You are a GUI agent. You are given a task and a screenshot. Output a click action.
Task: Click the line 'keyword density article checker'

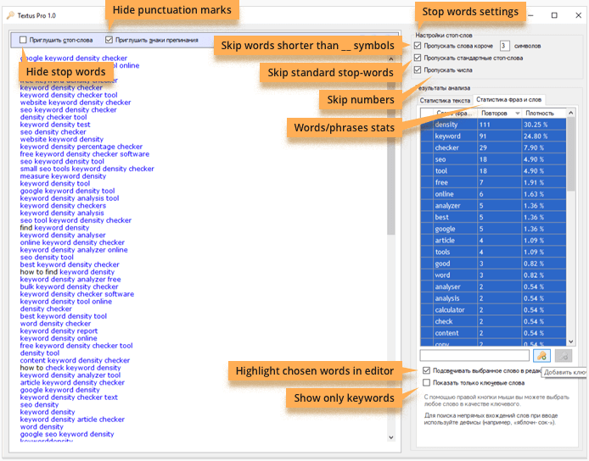[x=72, y=419]
